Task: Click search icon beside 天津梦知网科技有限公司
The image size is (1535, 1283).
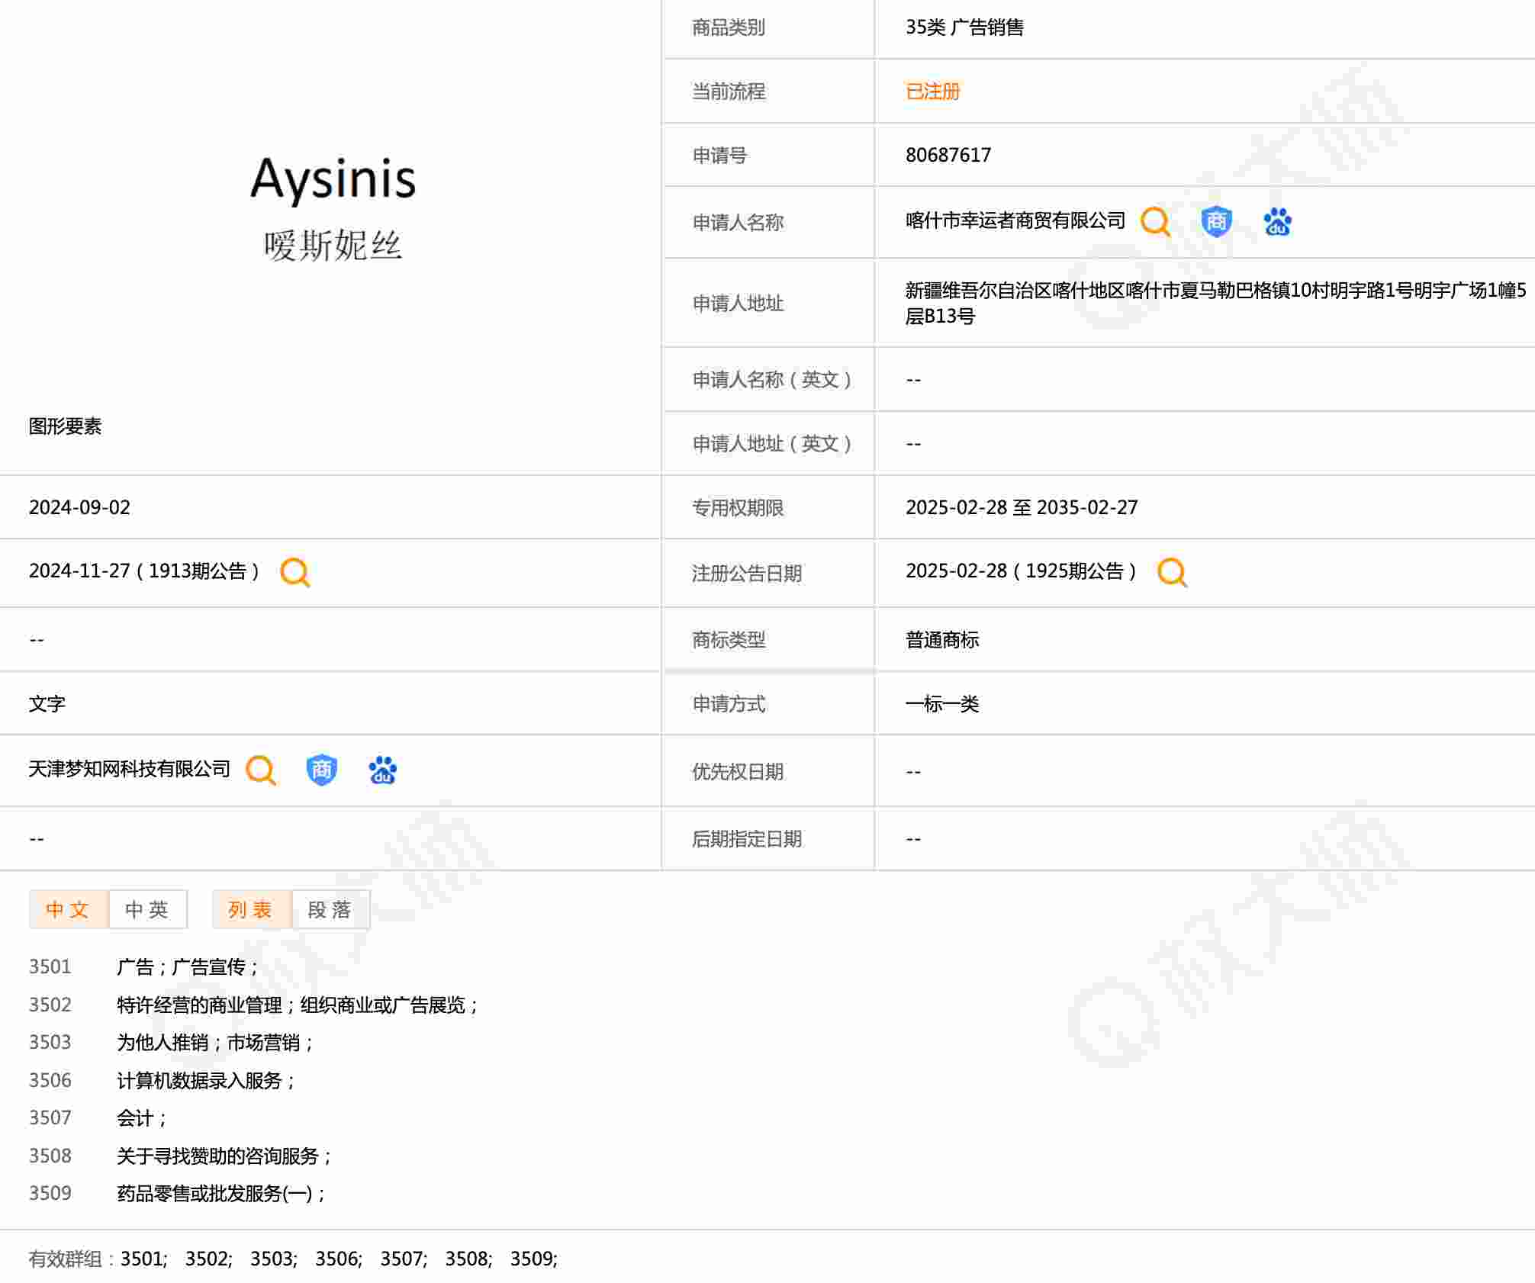Action: 260,770
